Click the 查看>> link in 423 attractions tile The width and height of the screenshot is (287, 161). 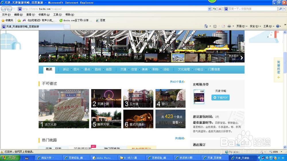point(177,122)
